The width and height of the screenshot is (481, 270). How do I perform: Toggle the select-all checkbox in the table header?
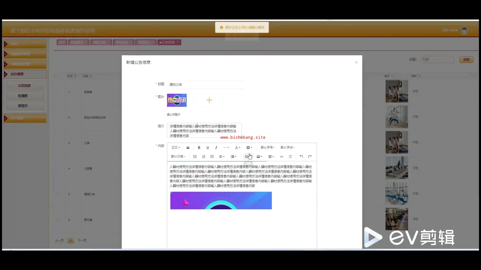coord(57,76)
